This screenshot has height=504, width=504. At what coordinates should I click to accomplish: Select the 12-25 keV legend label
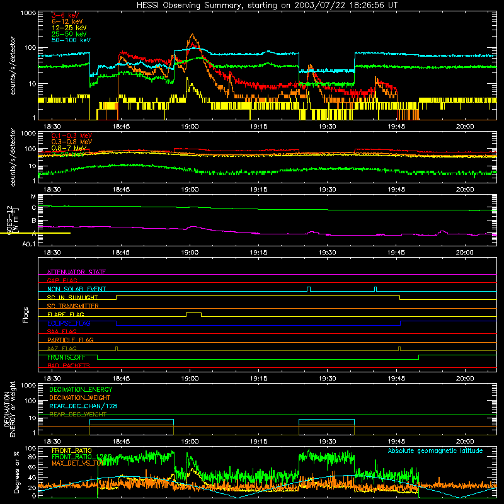click(x=69, y=28)
